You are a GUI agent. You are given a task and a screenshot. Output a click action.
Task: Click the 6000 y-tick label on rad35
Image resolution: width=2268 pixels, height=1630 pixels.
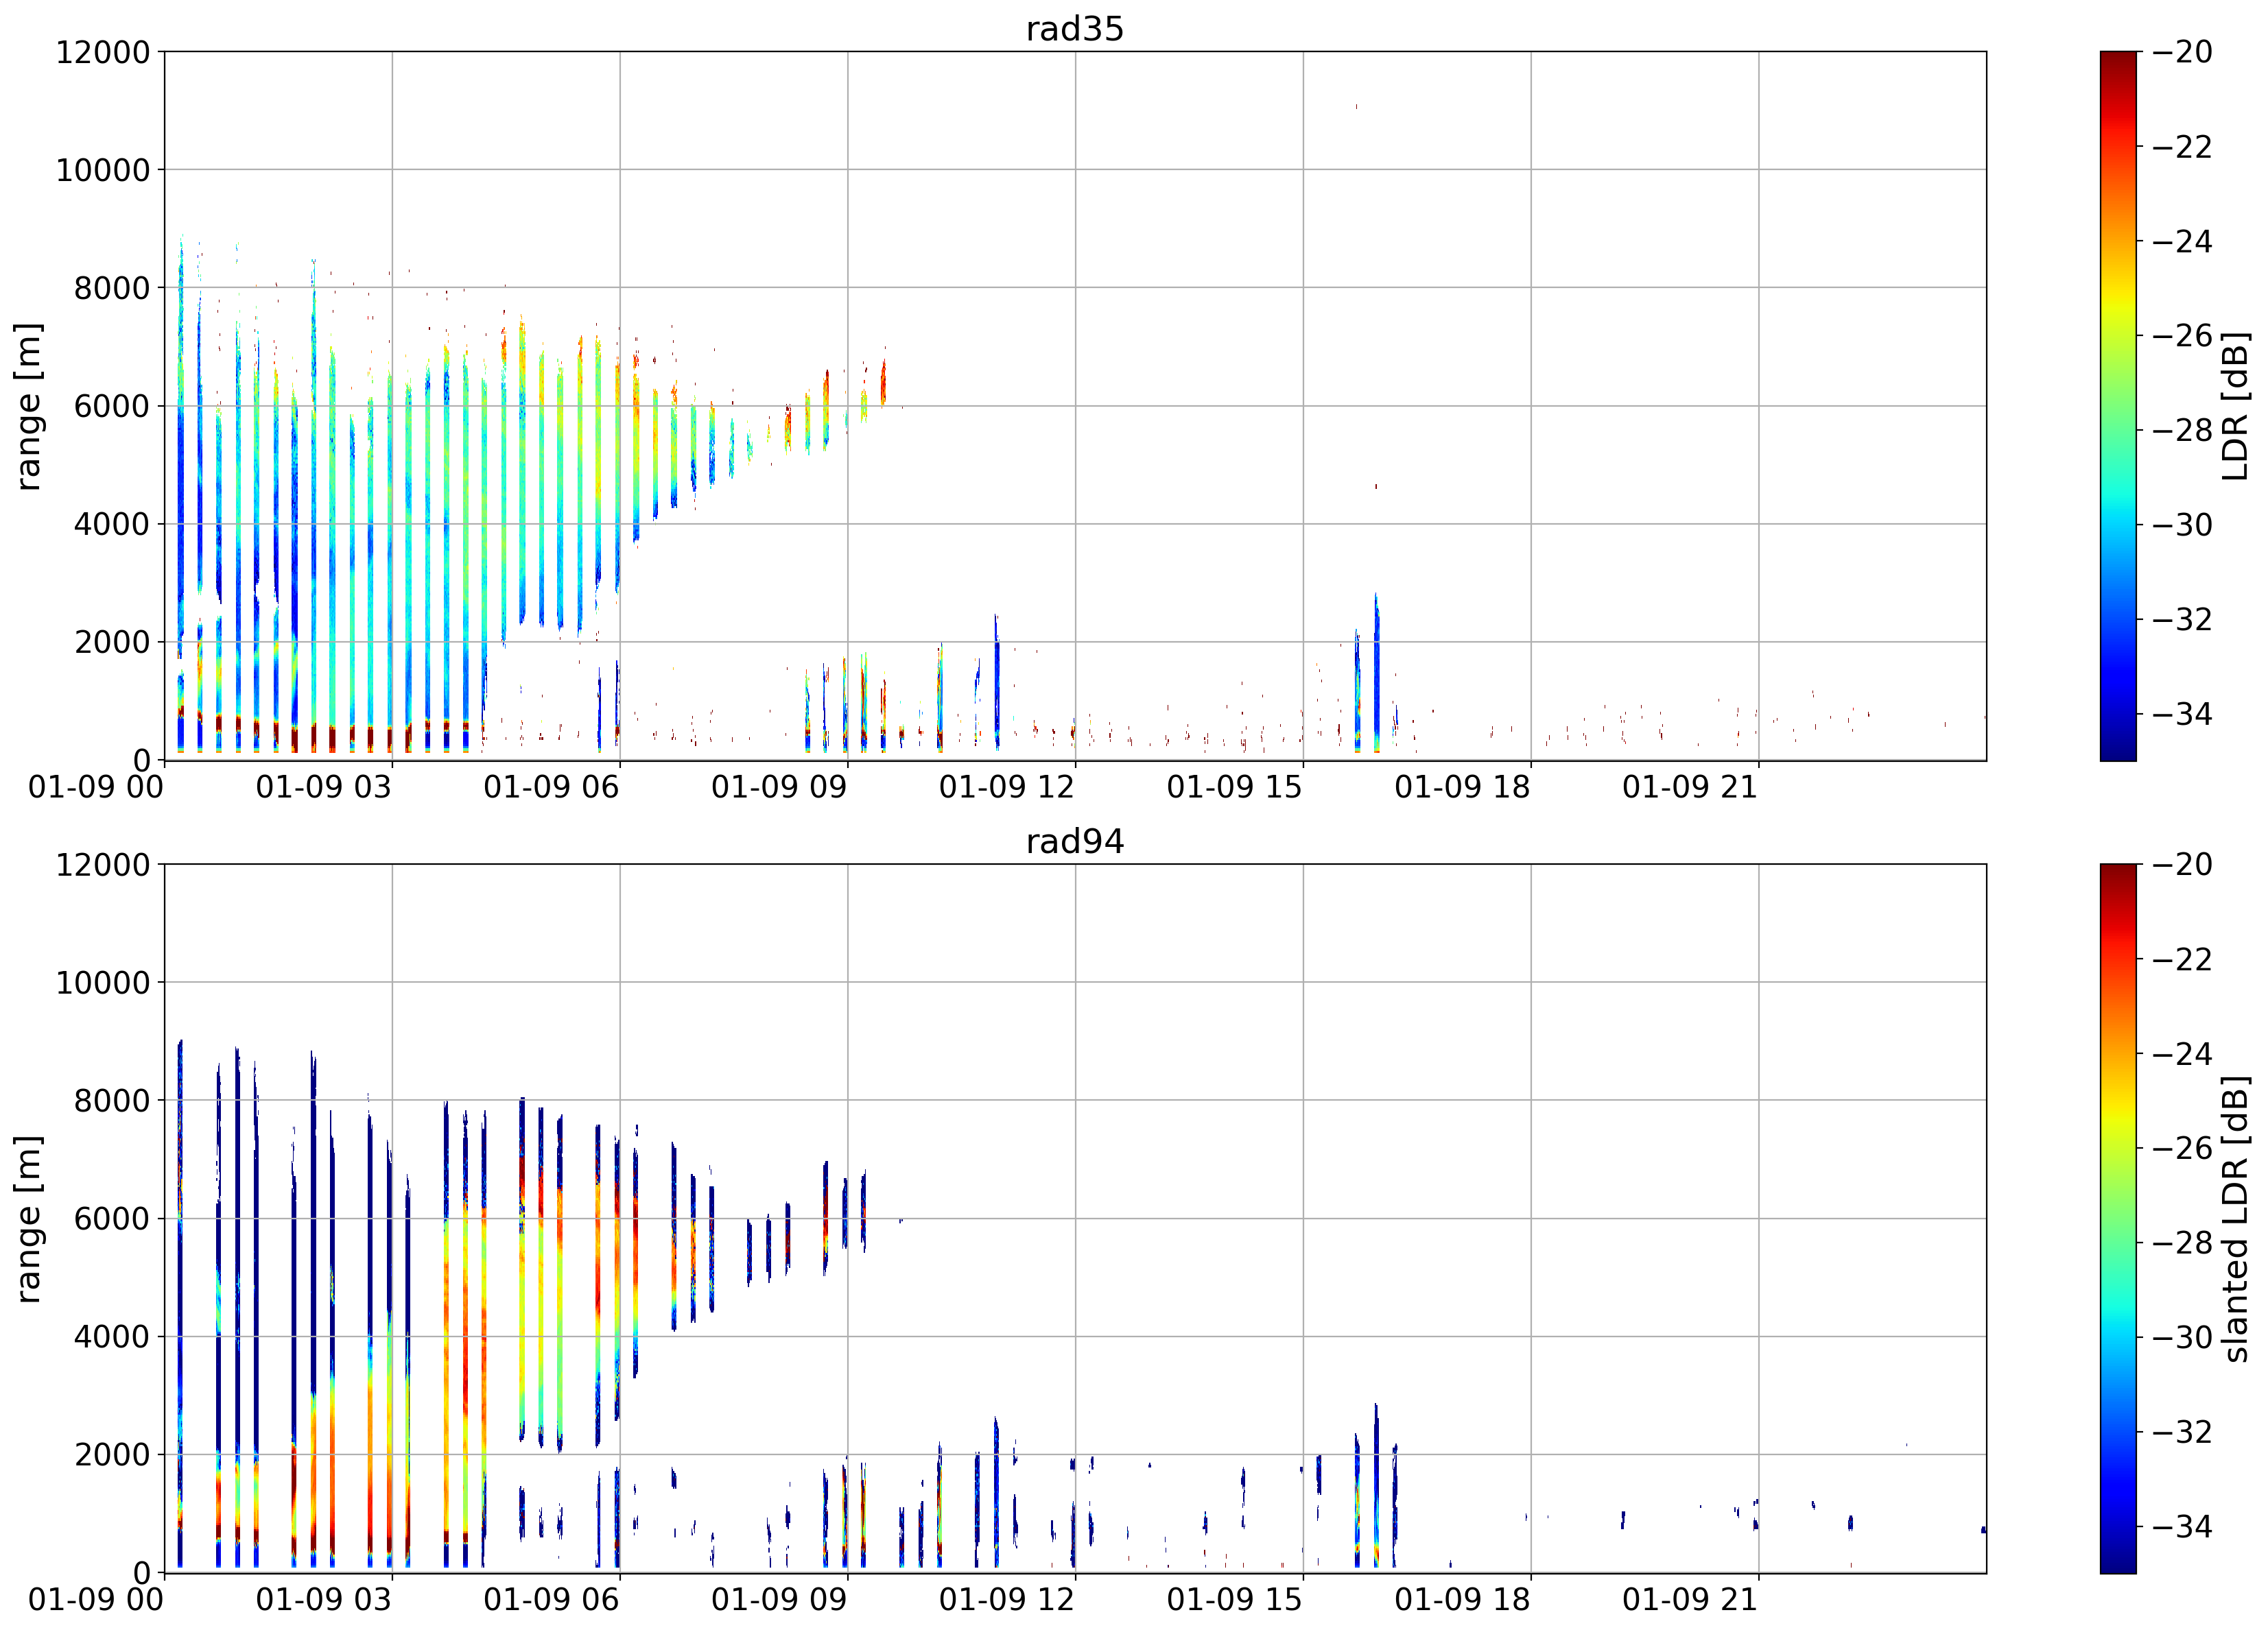[112, 406]
